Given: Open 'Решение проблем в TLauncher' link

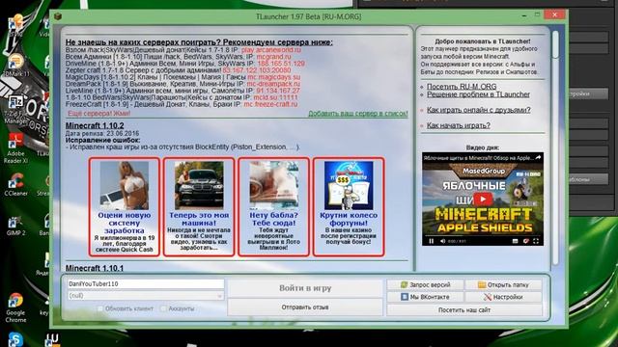Looking at the screenshot, I should 478,94.
